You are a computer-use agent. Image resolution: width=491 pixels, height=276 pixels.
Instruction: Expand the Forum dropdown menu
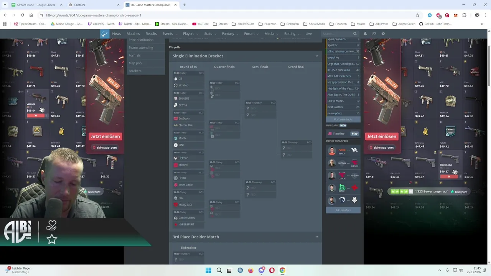[x=250, y=34]
